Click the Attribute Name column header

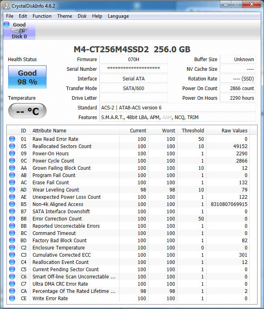point(74,130)
